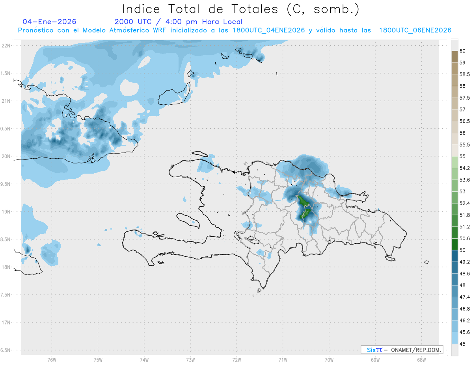
Task: Click the '73W' longitude label
Action: point(190,359)
